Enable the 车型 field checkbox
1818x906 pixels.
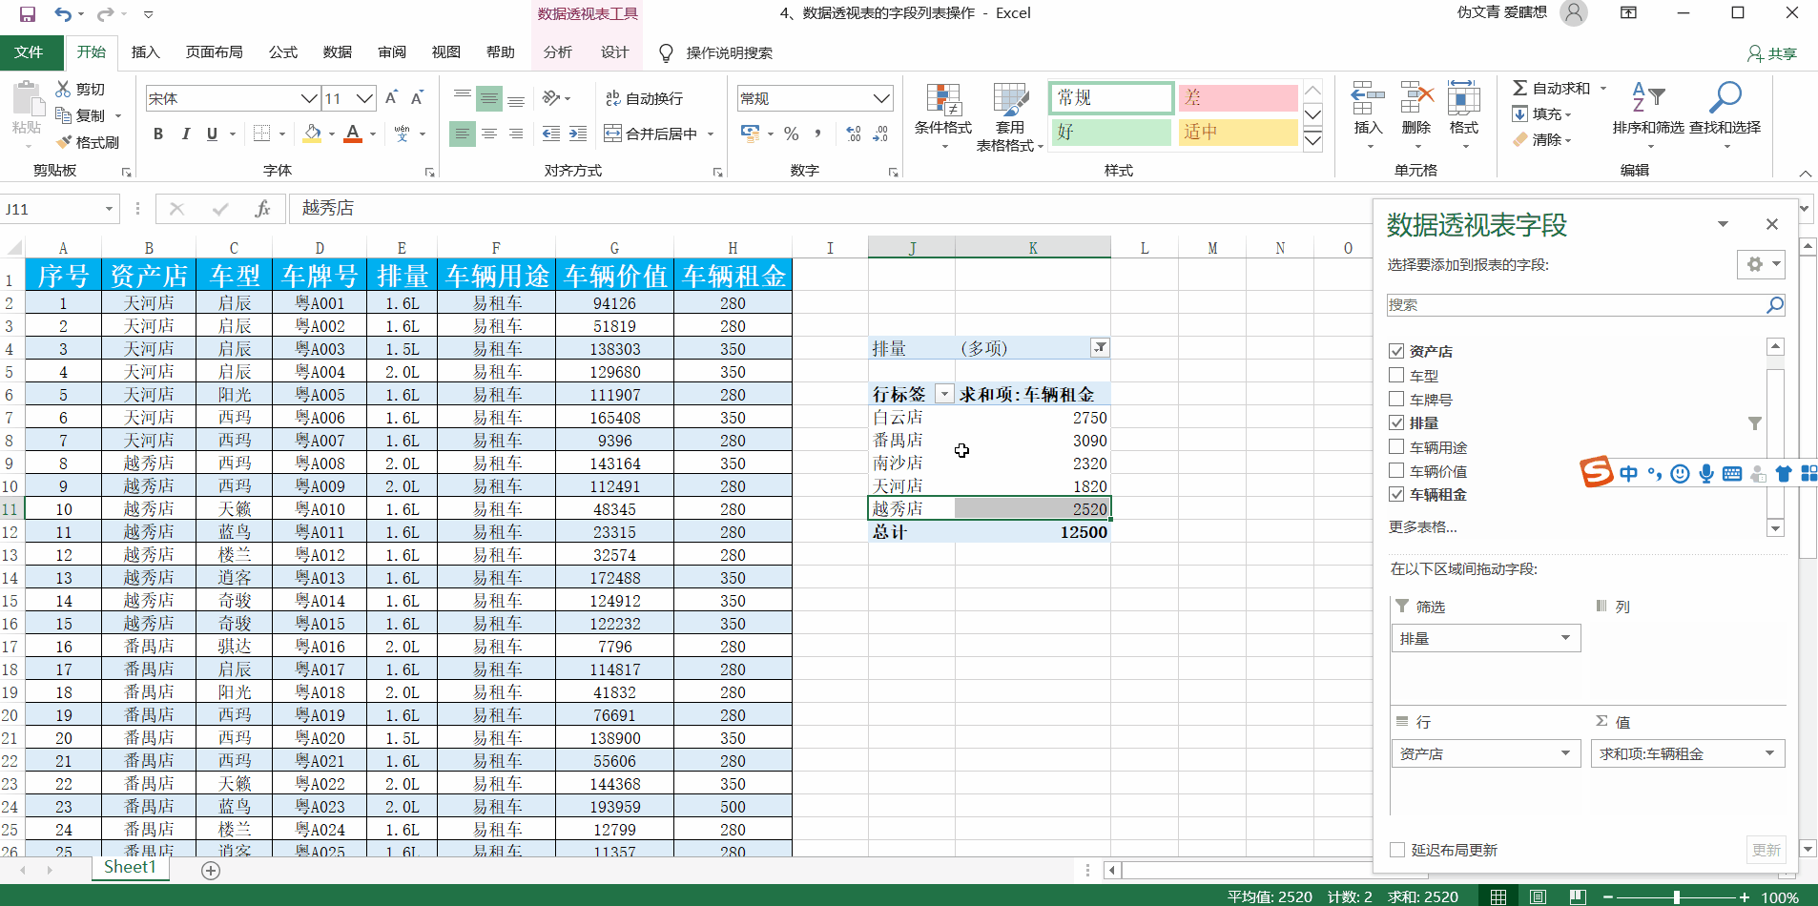[1397, 374]
